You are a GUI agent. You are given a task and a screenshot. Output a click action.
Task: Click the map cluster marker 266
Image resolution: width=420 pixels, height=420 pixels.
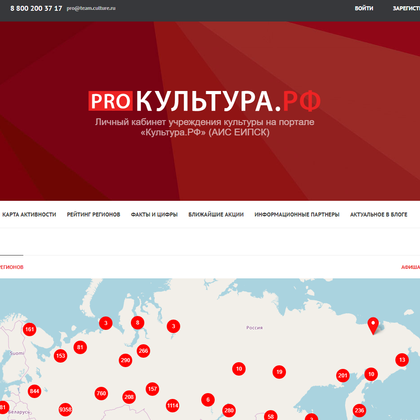click(x=143, y=351)
